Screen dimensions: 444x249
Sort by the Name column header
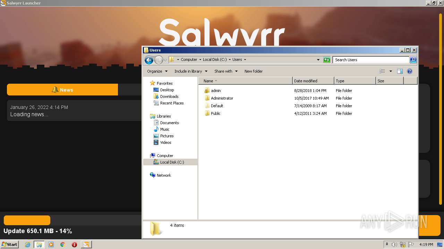tap(246, 81)
